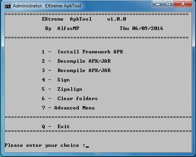This screenshot has height=157, width=196.
Task: Open the Advanced Menu option
Action: 68,108
